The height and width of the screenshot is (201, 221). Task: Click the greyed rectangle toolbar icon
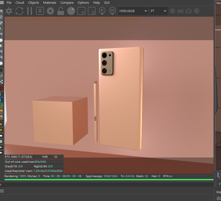pos(180,11)
